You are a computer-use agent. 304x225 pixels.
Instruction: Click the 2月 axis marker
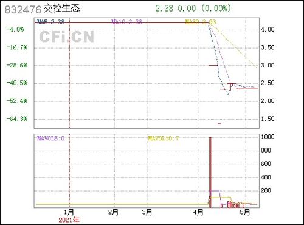113,212
